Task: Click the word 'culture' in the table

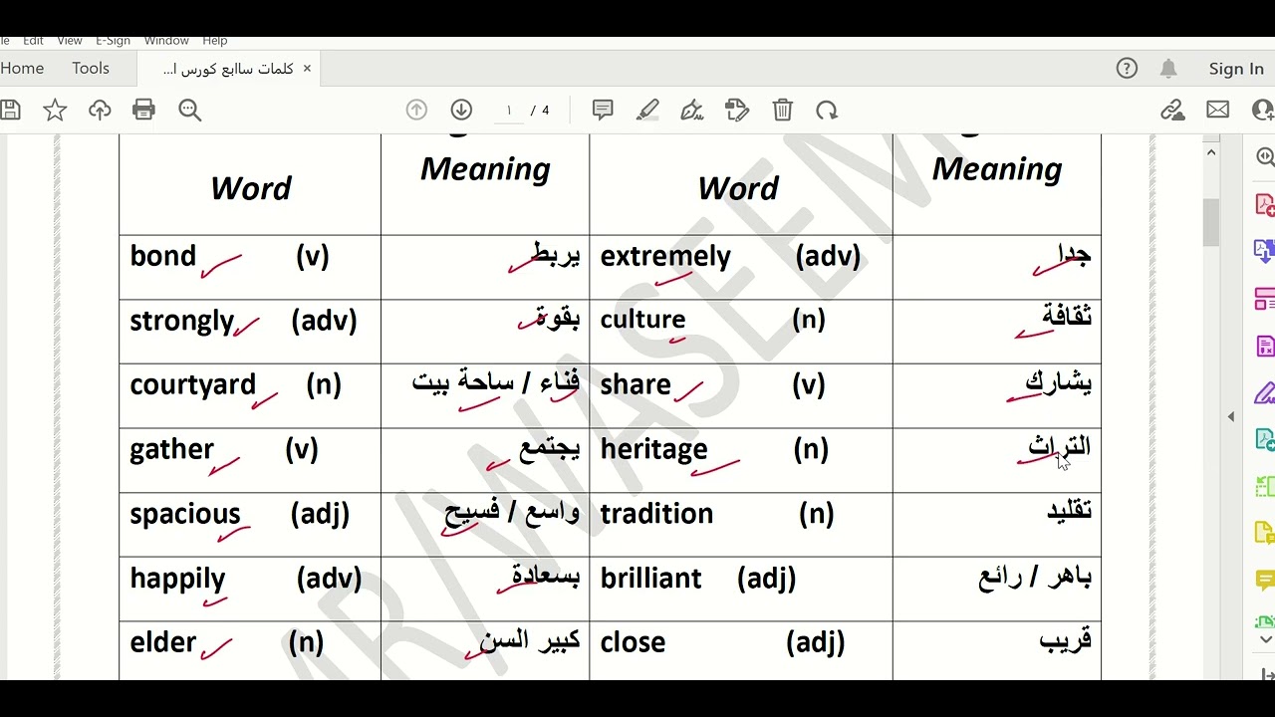Action: click(x=642, y=320)
